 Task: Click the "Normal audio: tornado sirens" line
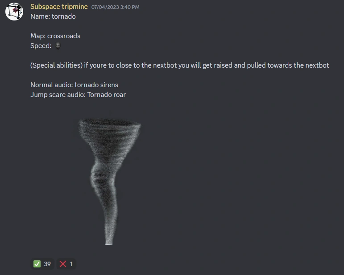coord(74,85)
